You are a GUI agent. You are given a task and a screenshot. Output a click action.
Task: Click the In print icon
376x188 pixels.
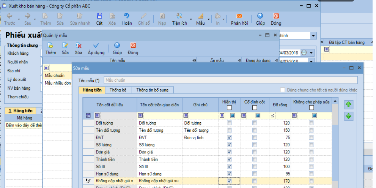pos(218,16)
